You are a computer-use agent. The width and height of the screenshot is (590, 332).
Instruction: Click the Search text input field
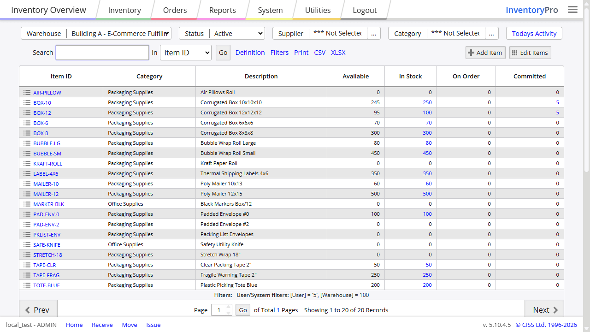(102, 53)
